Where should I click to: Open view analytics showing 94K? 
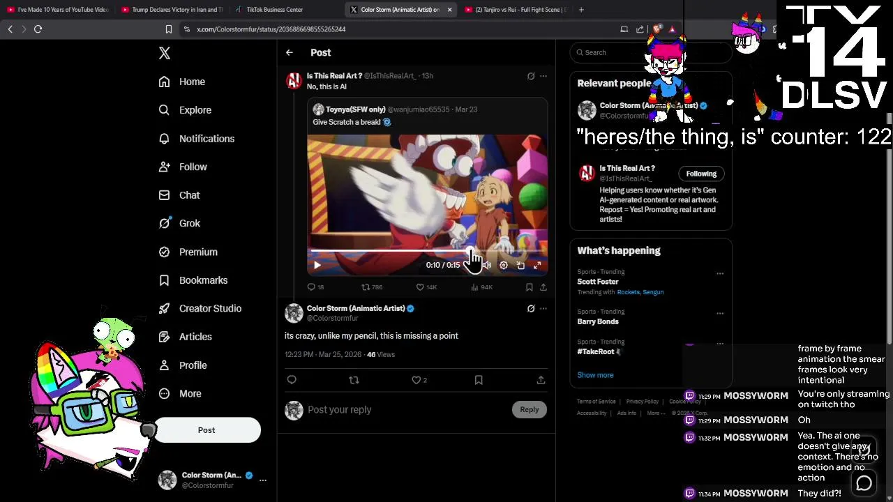point(482,287)
